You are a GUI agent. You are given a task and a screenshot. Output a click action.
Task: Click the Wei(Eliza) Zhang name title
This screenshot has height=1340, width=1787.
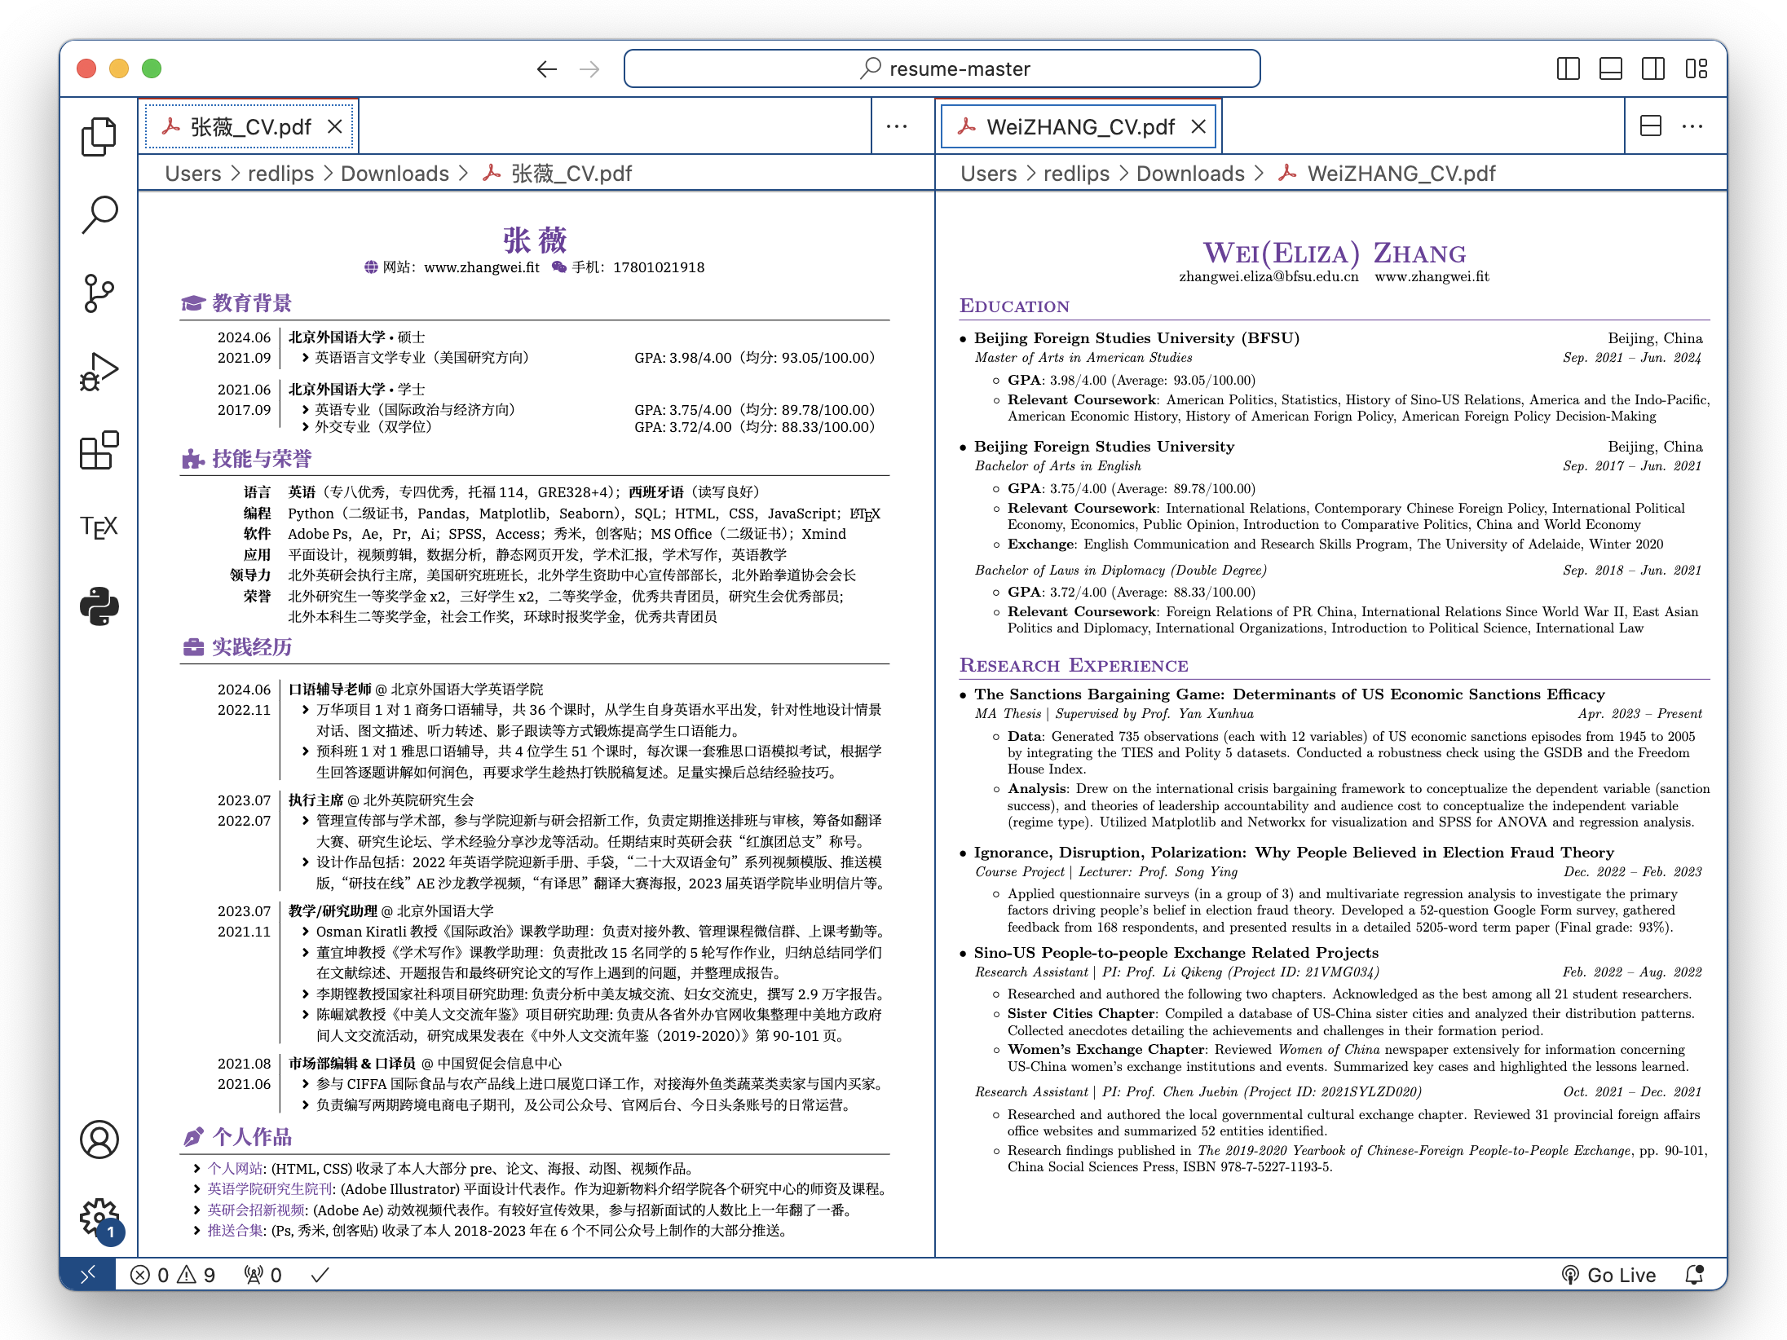(1335, 253)
